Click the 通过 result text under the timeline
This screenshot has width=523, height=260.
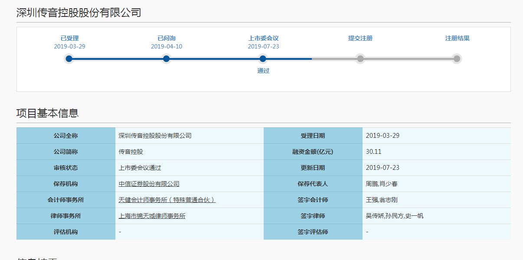263,71
